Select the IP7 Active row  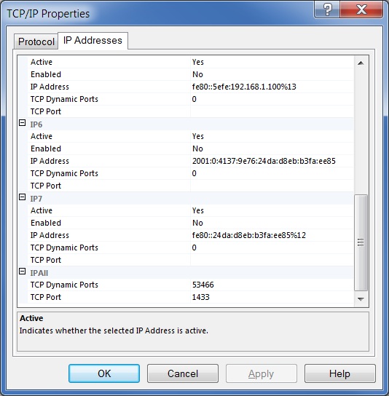click(190, 210)
